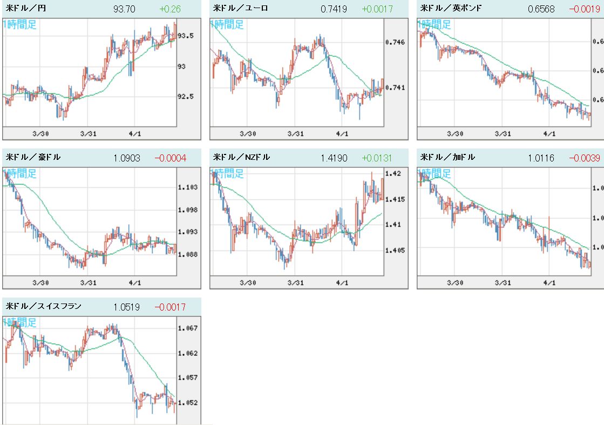Click the 93.70 yen rate value
Viewport: 604px width, 425px height.
tap(125, 9)
